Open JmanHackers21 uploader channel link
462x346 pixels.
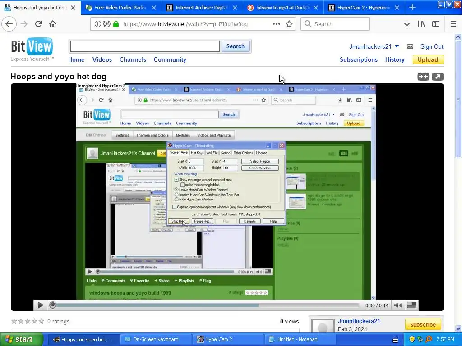359,321
